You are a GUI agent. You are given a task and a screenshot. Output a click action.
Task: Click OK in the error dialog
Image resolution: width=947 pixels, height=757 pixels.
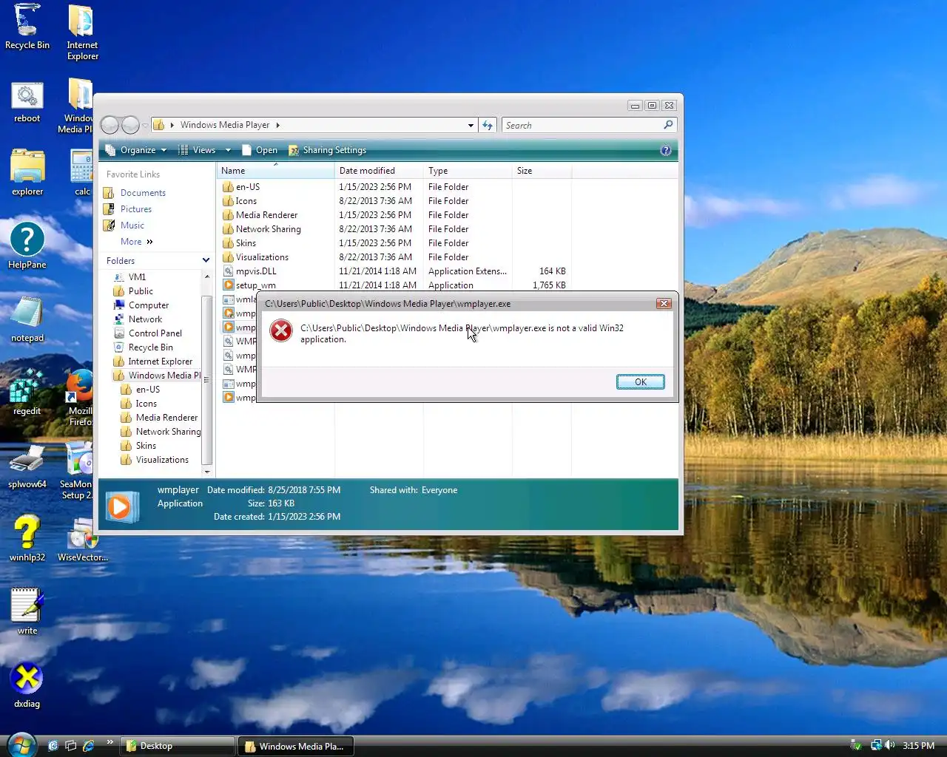(641, 381)
